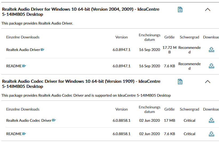Download the README for version 6.0.8858.1
Image resolution: width=219 pixels, height=145 pixels.
(x=211, y=134)
